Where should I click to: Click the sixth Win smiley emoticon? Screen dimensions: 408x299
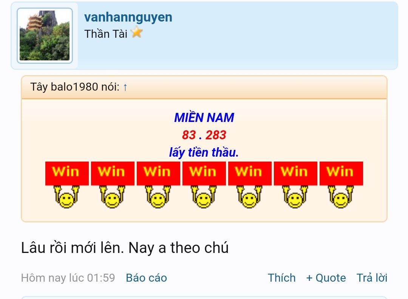click(x=295, y=185)
